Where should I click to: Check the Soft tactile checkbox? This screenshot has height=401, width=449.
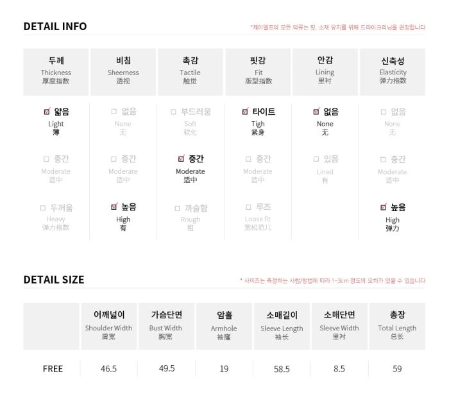click(173, 112)
